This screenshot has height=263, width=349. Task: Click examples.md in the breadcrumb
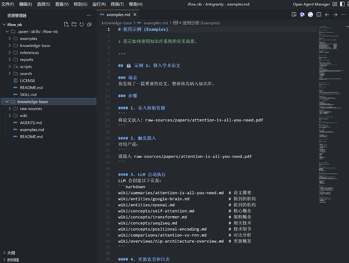click(156, 23)
